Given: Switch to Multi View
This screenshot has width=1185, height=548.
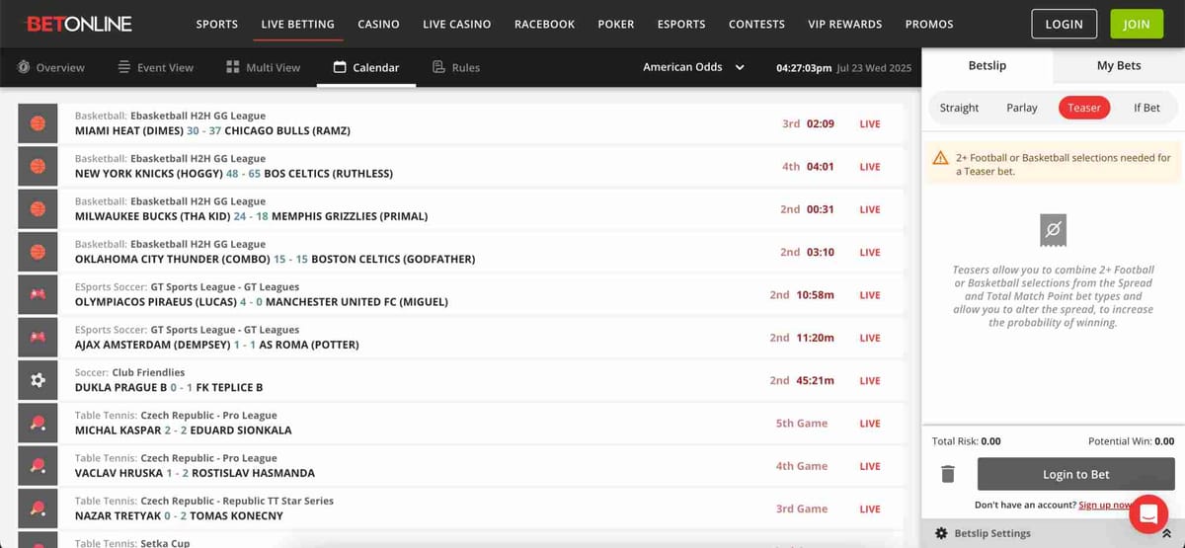Looking at the screenshot, I should [263, 67].
